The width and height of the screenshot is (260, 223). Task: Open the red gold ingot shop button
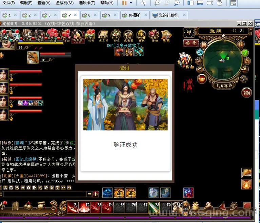[202, 79]
